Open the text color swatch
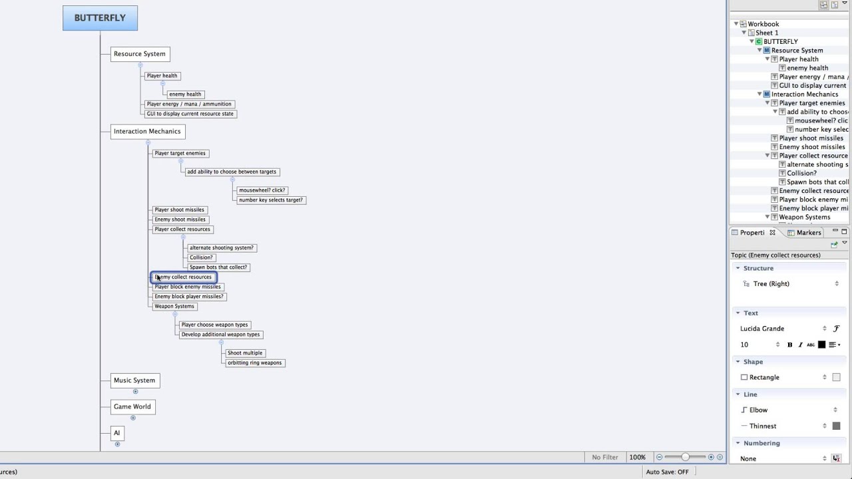The width and height of the screenshot is (852, 479). [x=821, y=345]
